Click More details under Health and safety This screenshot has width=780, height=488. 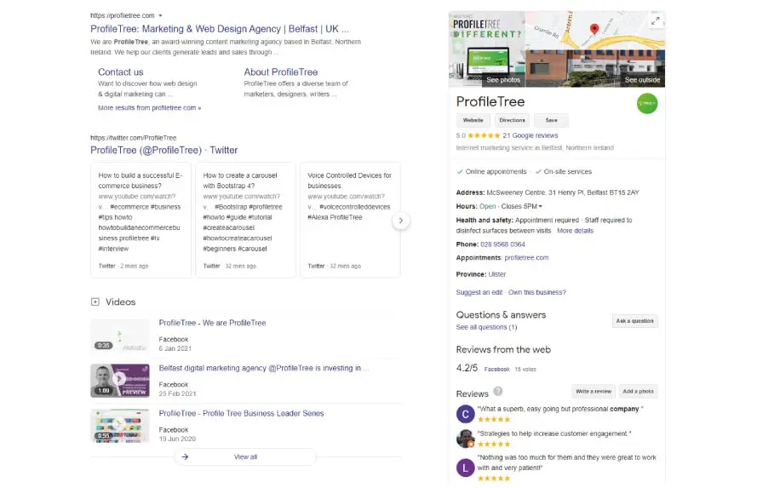(575, 231)
